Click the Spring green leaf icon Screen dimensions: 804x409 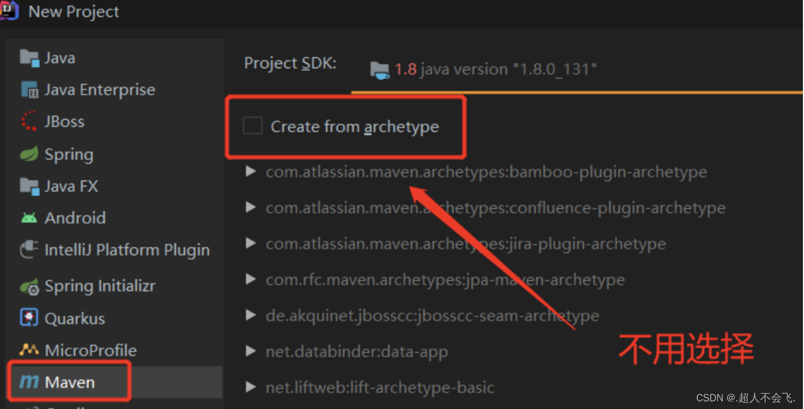(x=29, y=154)
